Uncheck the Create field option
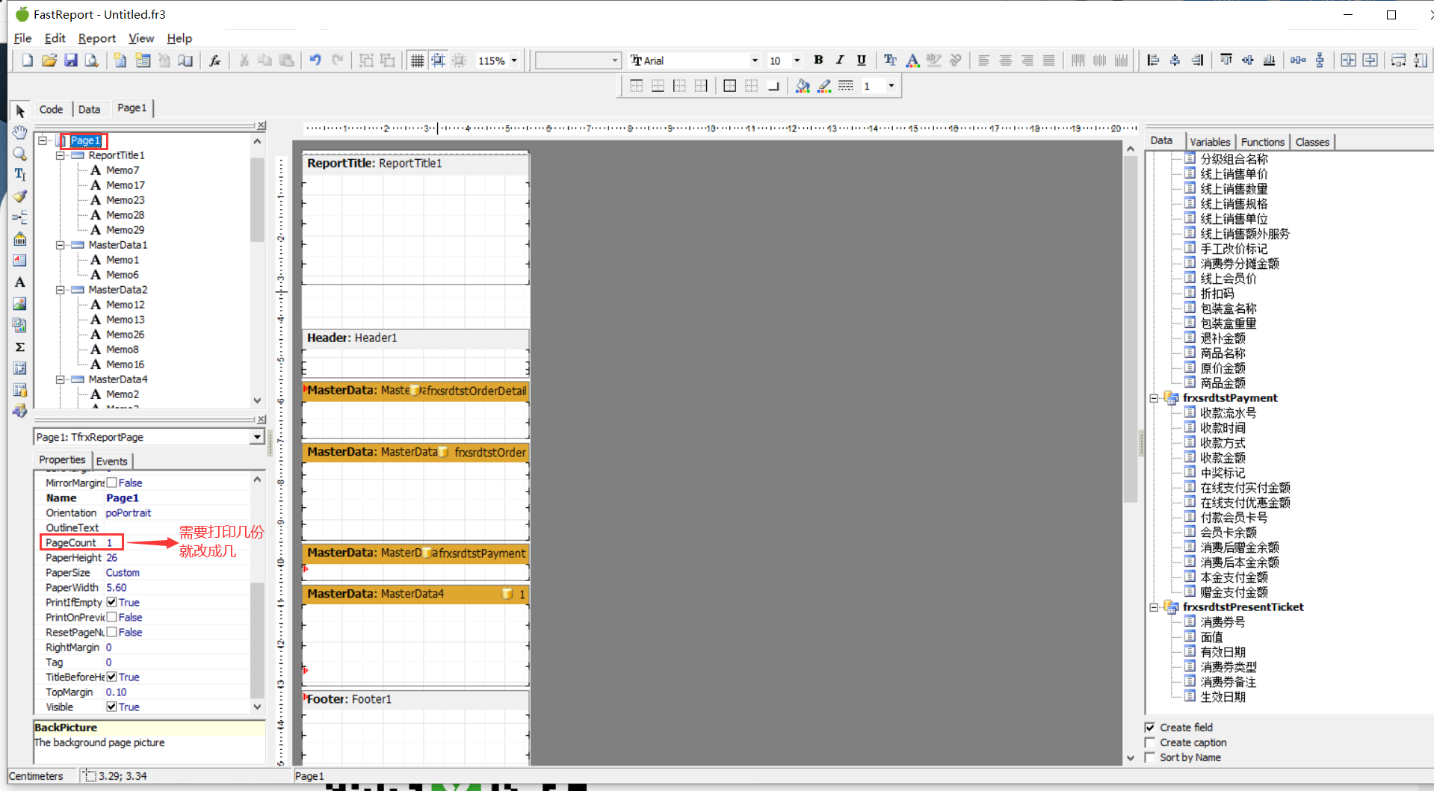Viewport: 1434px width, 791px height. [x=1150, y=727]
